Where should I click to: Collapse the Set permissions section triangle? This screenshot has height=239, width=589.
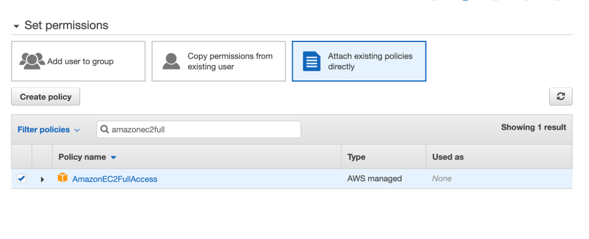click(x=16, y=26)
